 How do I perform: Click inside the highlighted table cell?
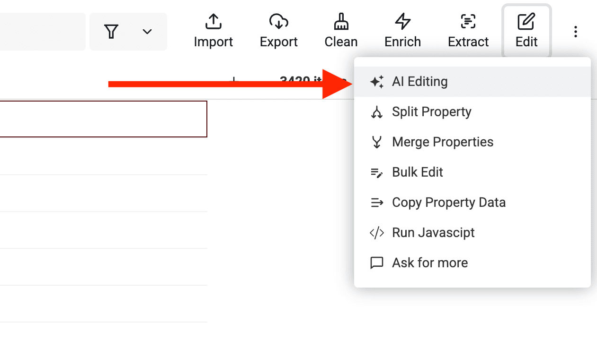(x=104, y=119)
